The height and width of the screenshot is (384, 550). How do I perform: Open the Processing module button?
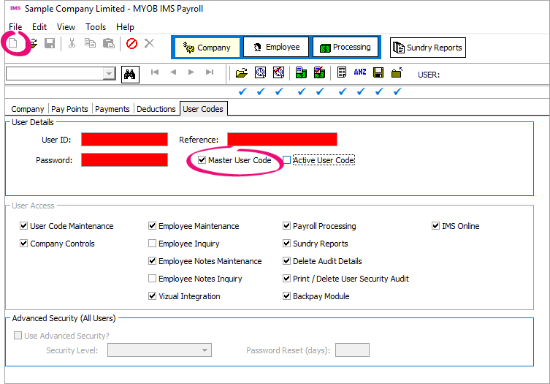(345, 47)
